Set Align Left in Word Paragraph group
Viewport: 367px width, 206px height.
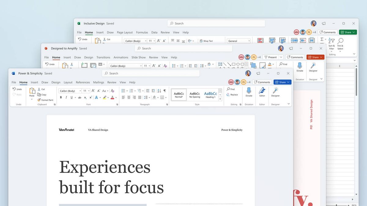124,97
